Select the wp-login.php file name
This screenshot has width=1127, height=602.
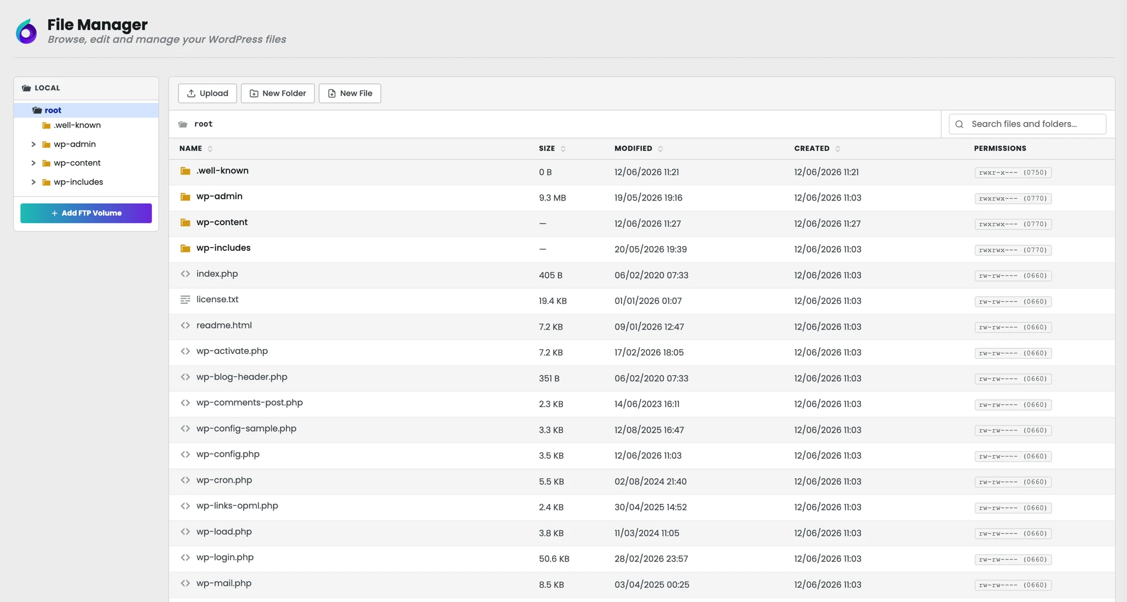point(225,557)
